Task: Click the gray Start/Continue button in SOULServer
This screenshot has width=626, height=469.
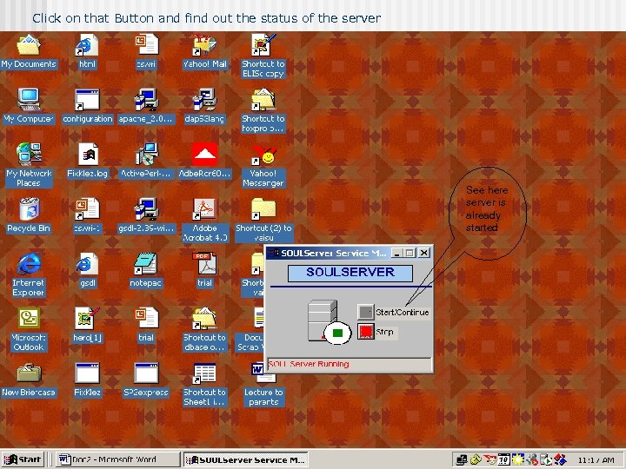Action: point(365,312)
